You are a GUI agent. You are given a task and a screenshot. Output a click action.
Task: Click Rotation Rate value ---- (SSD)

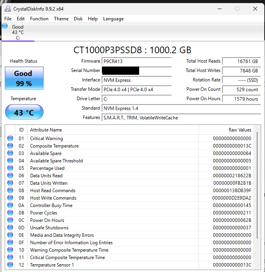pyautogui.click(x=242, y=80)
